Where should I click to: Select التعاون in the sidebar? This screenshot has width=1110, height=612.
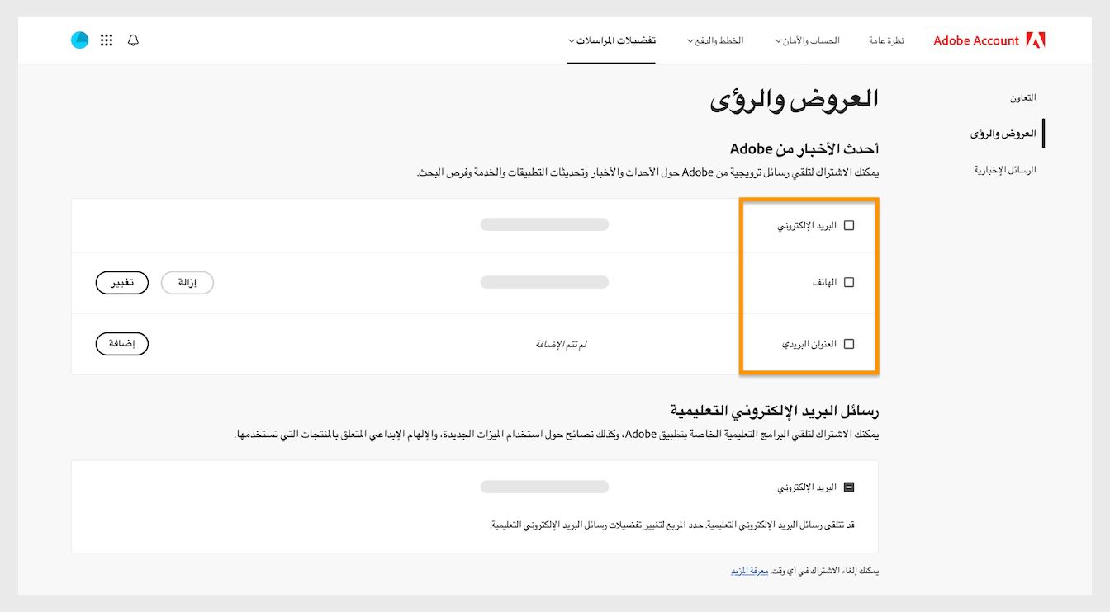(1024, 97)
